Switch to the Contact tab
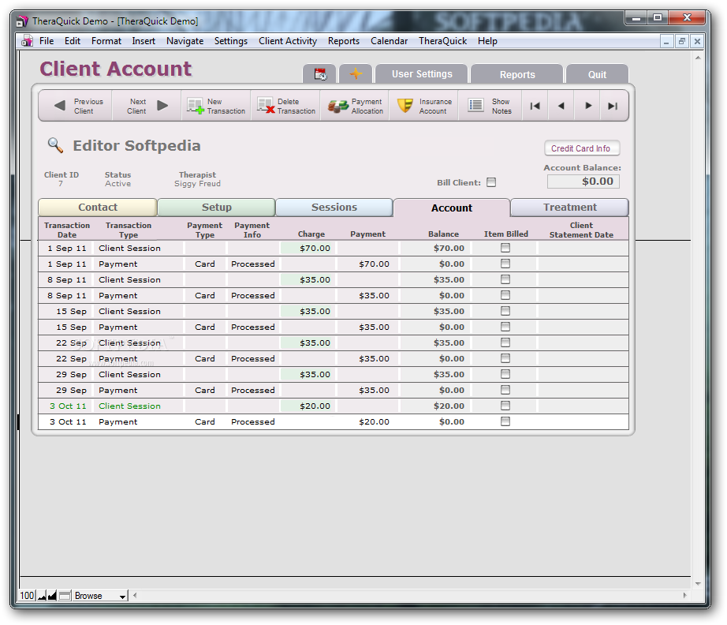727x625 pixels. pyautogui.click(x=97, y=208)
